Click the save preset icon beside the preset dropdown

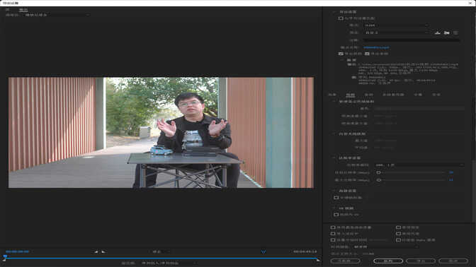(438, 32)
